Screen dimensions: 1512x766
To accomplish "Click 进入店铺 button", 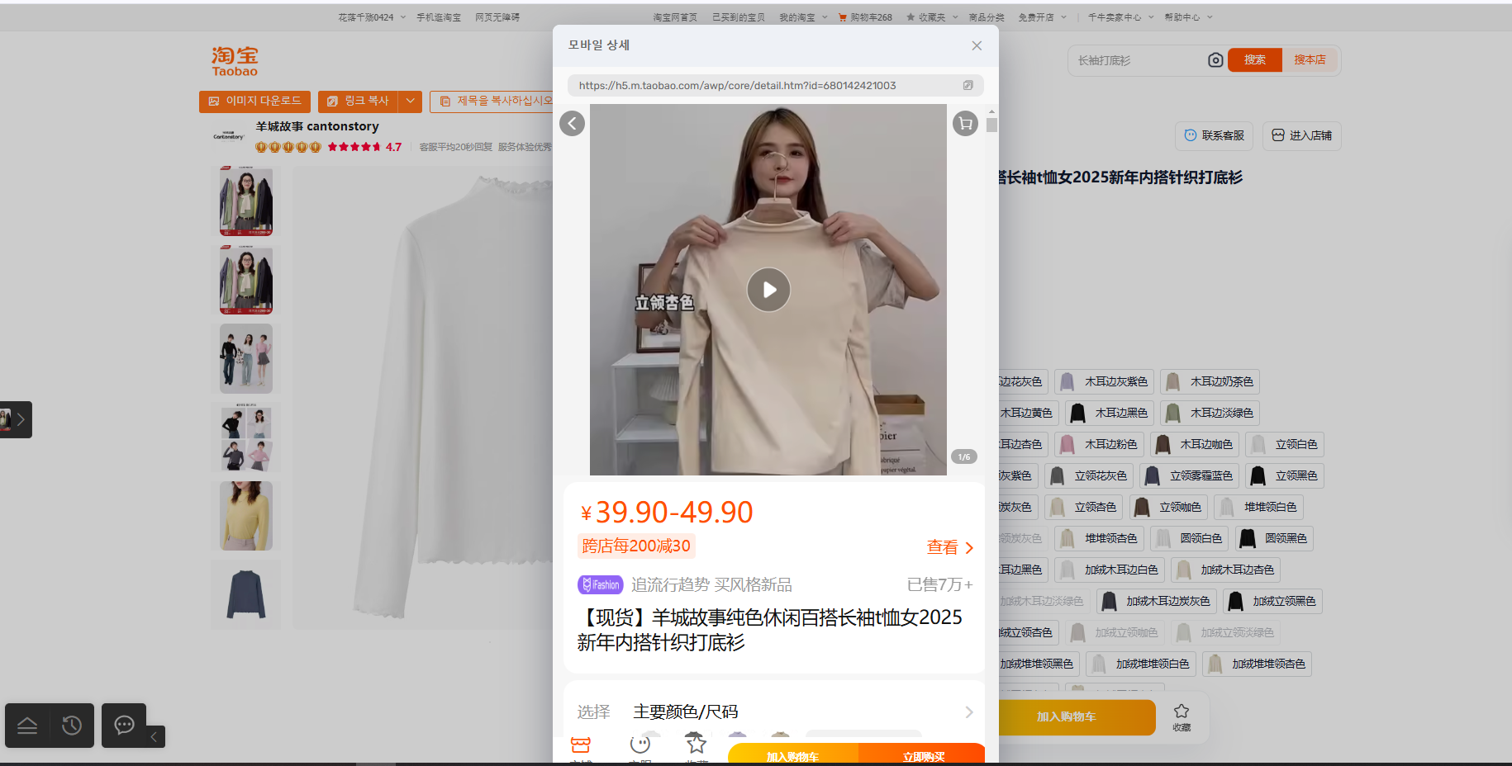I will [x=1301, y=135].
